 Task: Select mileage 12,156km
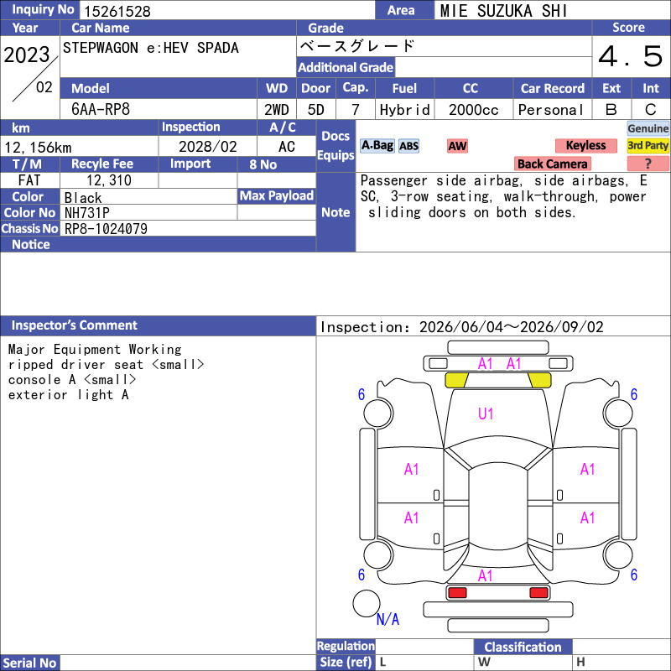pyautogui.click(x=38, y=148)
